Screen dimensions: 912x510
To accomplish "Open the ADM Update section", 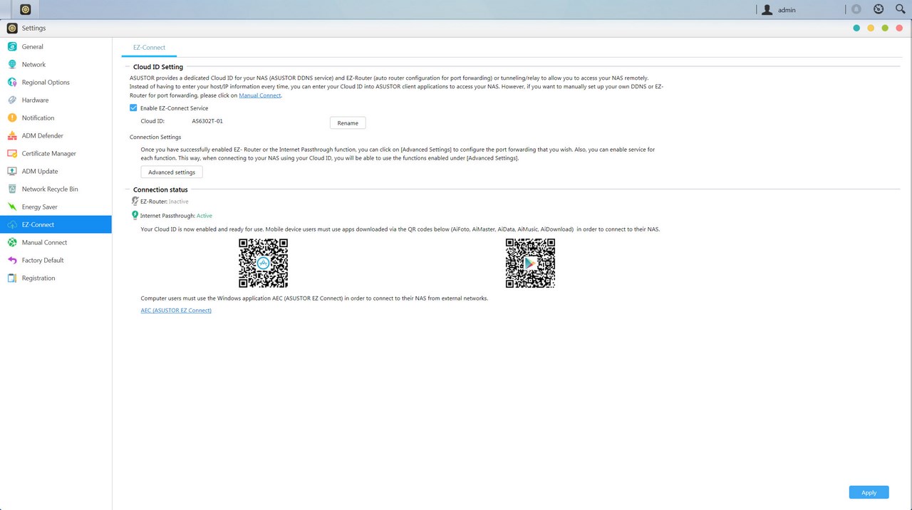I will pos(56,172).
